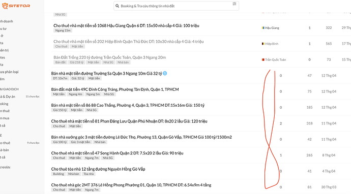
Task: Open the sidebar item with '11 chưa đọc'
Action: (x=20, y=96)
